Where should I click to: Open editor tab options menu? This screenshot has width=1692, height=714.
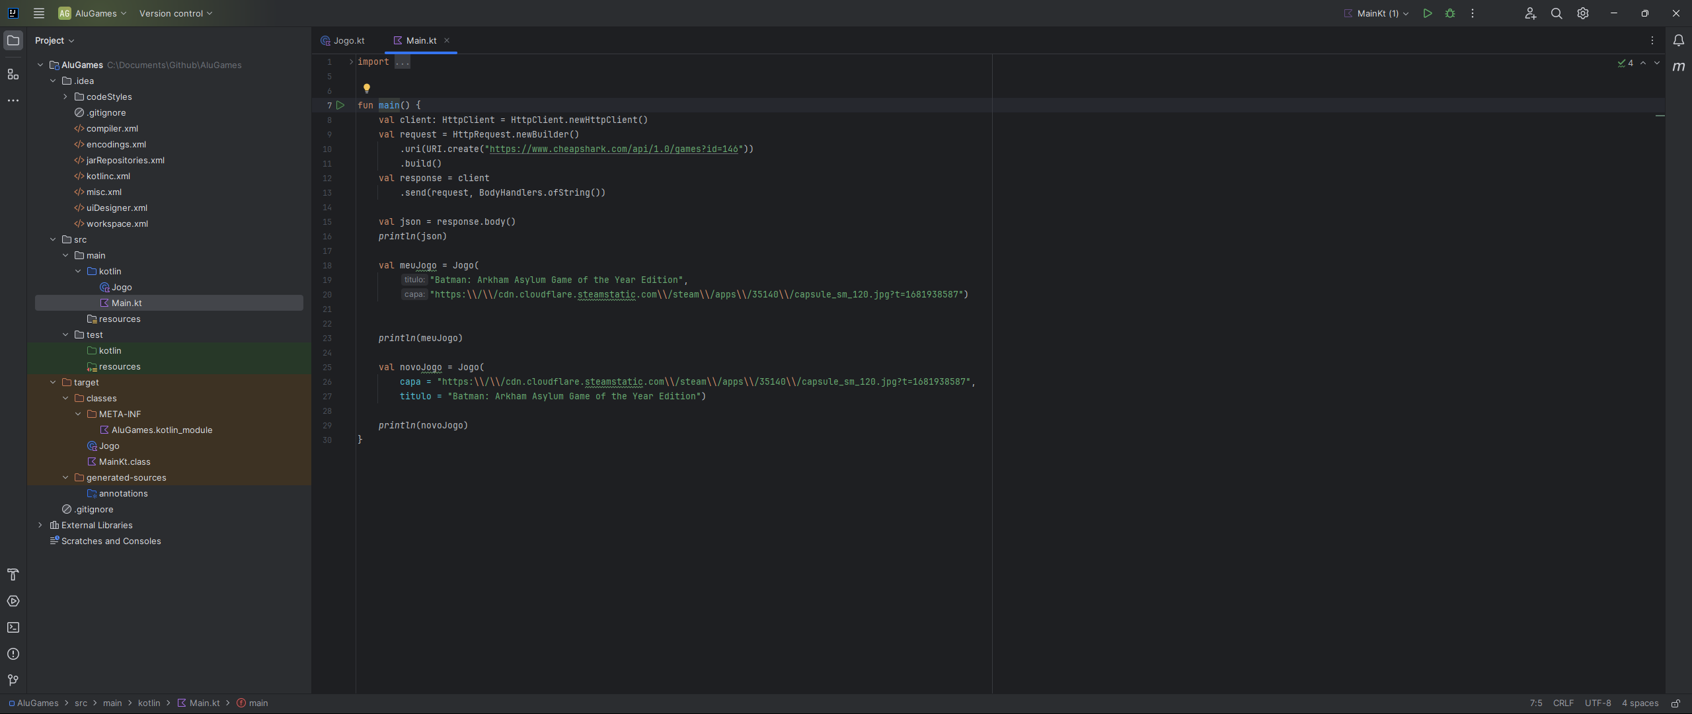1652,40
